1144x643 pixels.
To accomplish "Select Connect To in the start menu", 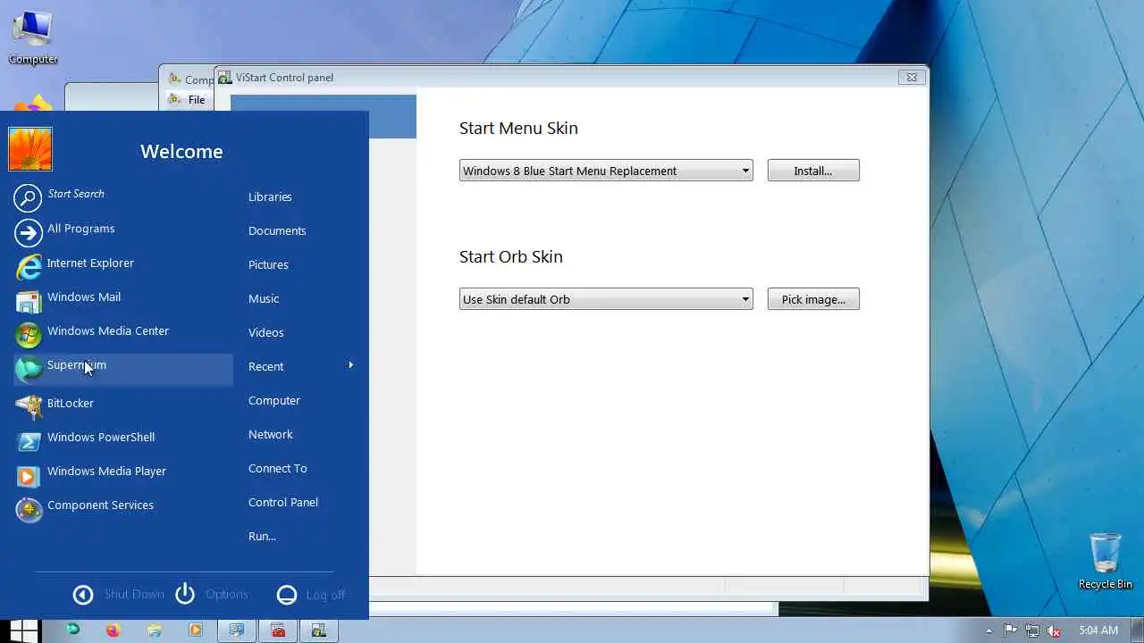I will (x=277, y=468).
